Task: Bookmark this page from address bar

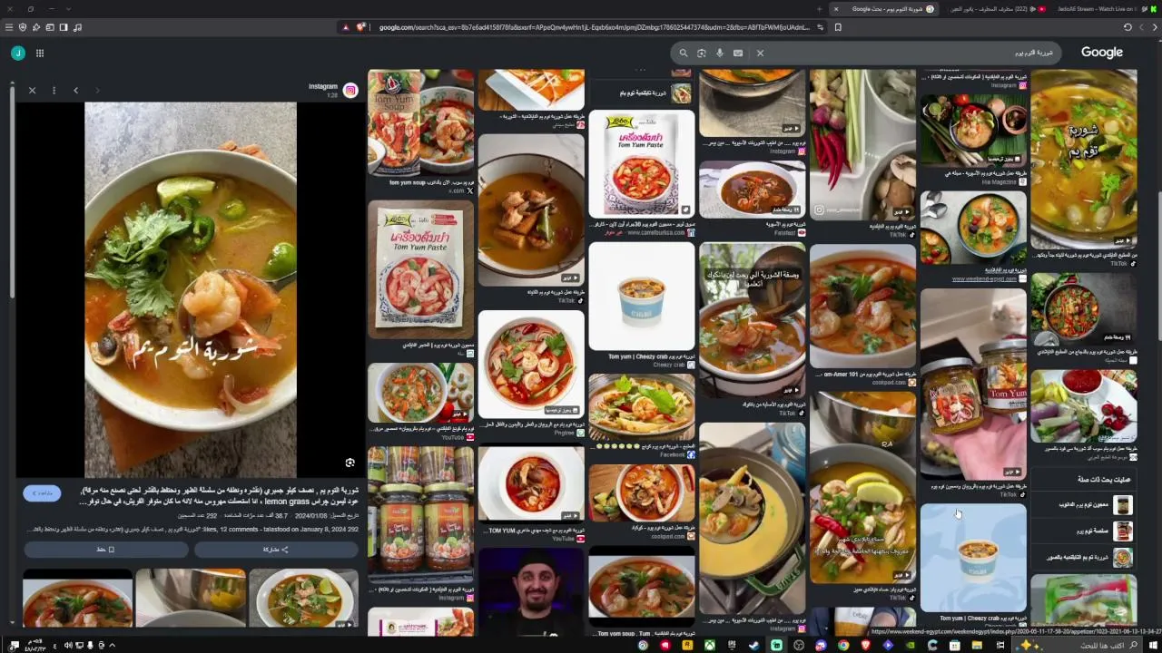Action: coord(838,27)
